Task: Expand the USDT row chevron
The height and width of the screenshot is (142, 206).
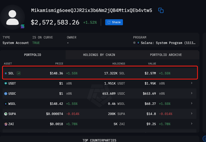Action: tap(192, 83)
